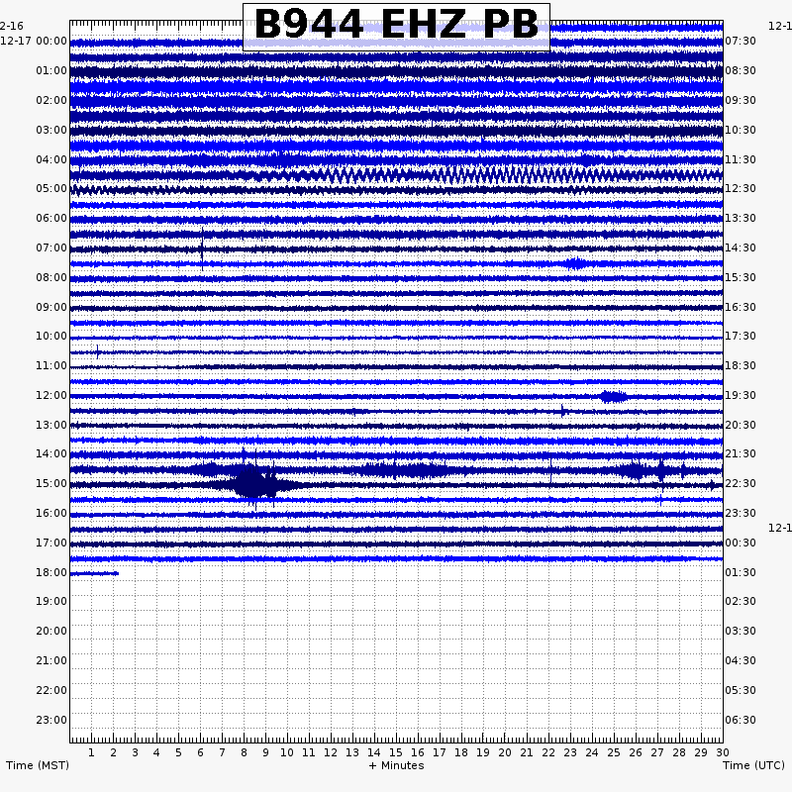
Task: Select the 22:30 UTC time label
Action: [x=741, y=483]
